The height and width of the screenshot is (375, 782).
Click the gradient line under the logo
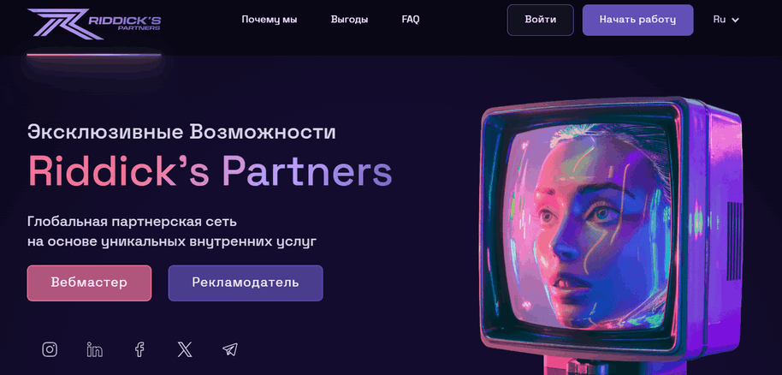tap(94, 55)
